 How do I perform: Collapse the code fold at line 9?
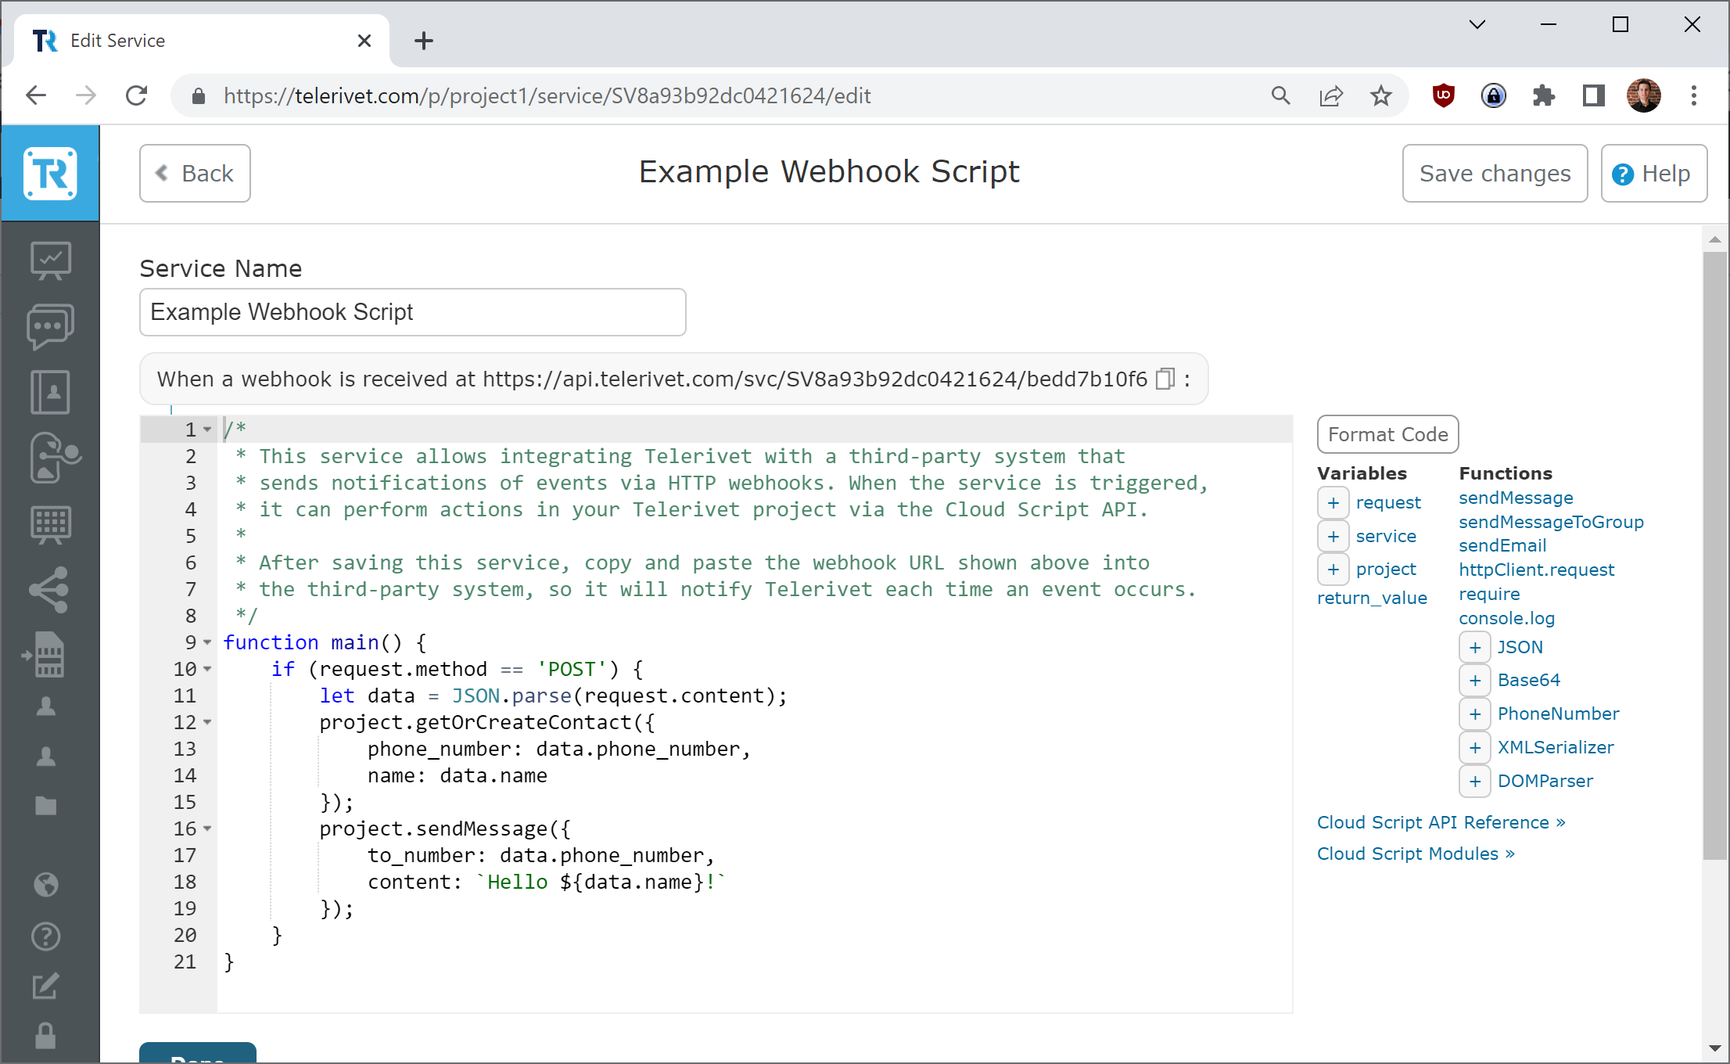[207, 642]
